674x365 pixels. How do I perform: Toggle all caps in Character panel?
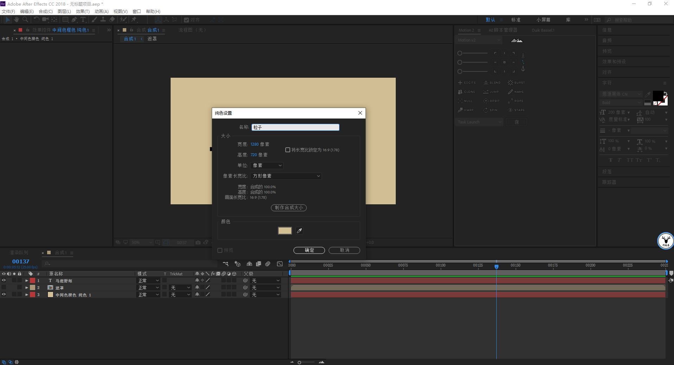tap(630, 160)
